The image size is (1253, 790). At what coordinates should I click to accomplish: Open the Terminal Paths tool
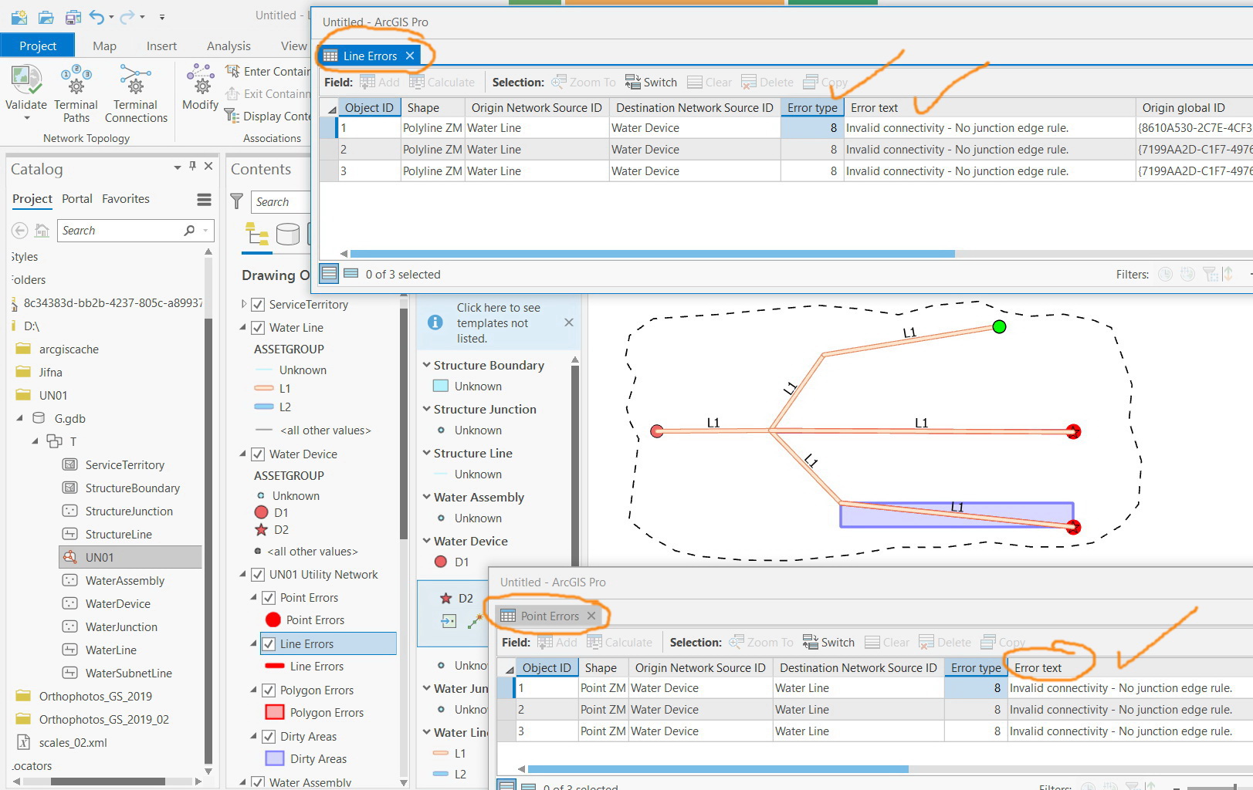[x=76, y=93]
